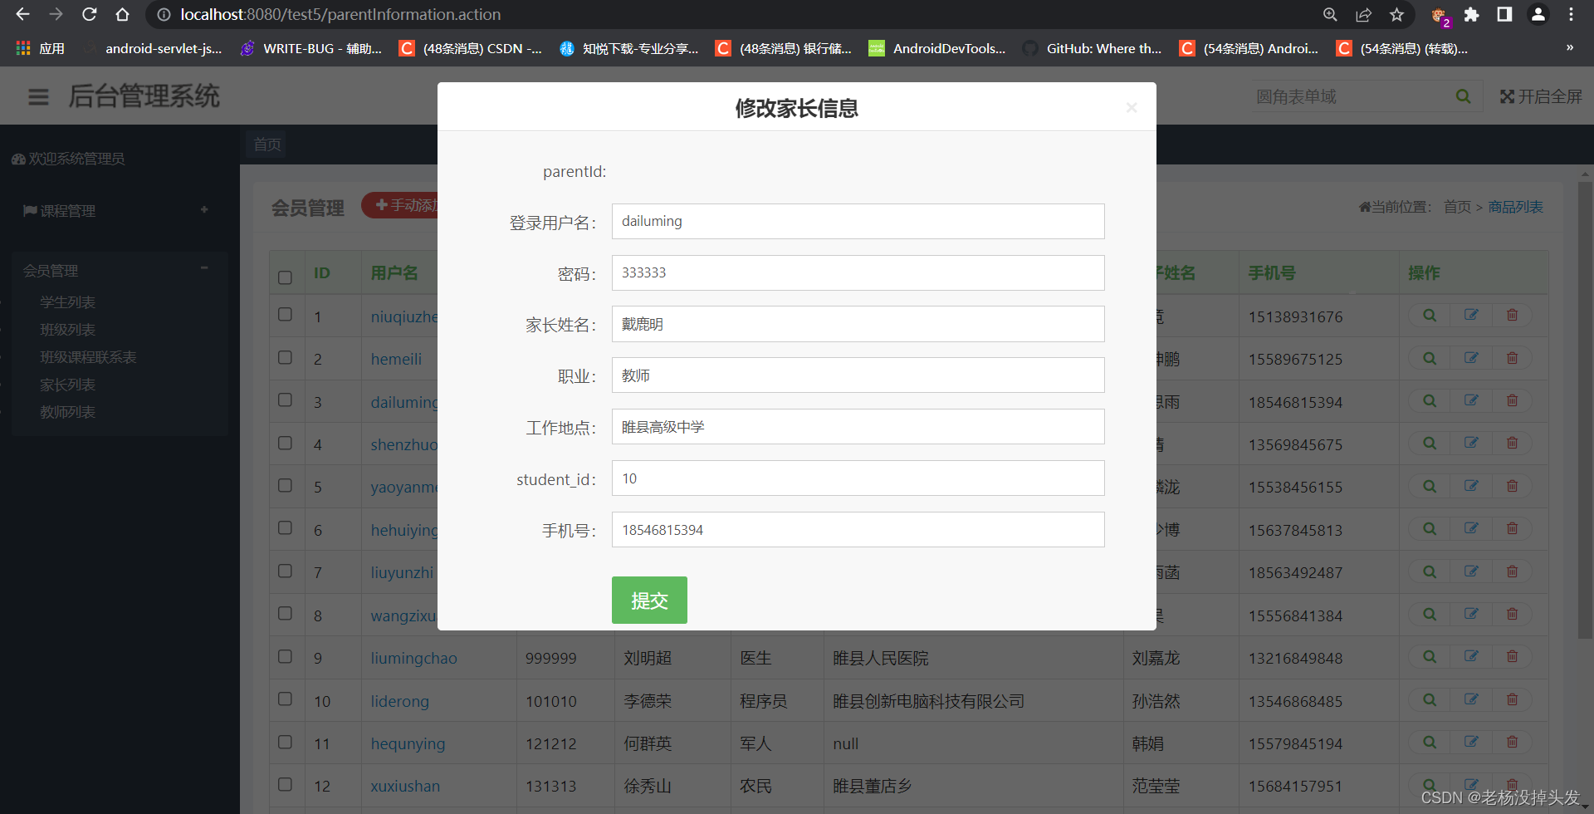Edit icon for row 13216849848
Screen dimensions: 1594x814
point(1471,656)
